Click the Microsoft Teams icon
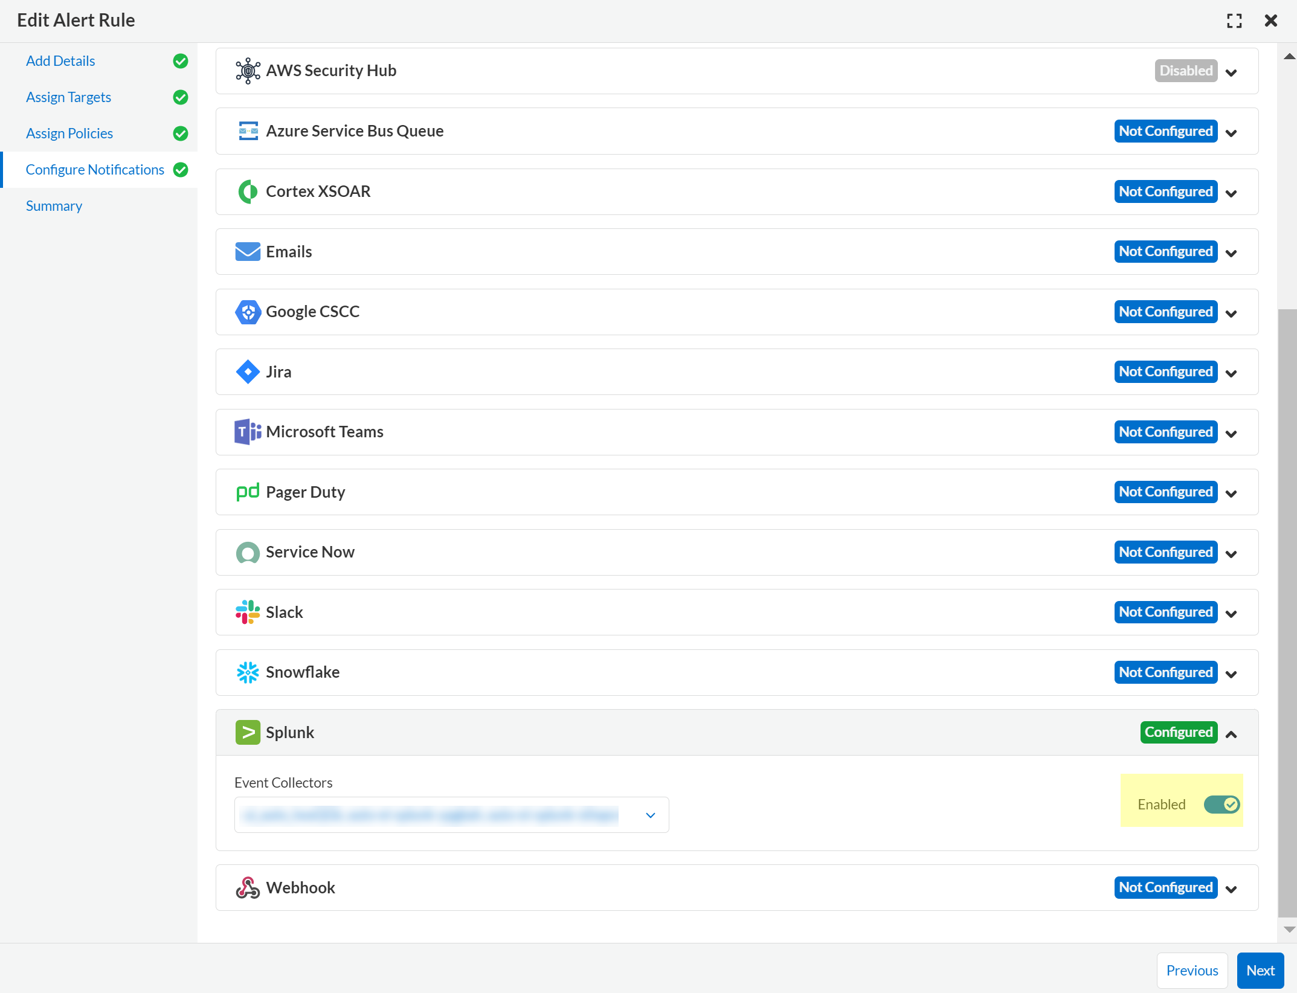The width and height of the screenshot is (1297, 993). pos(248,432)
